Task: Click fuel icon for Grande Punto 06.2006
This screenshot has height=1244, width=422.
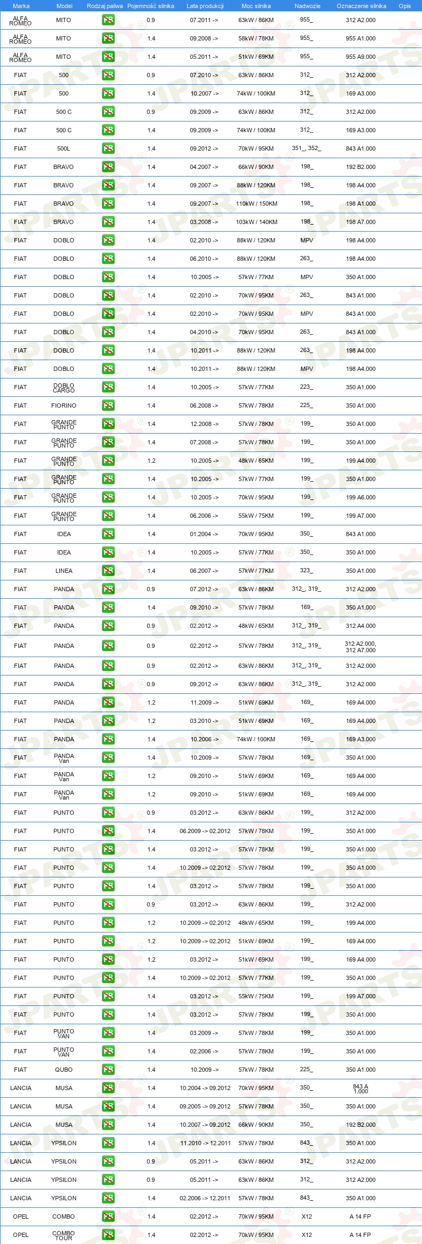Action: click(x=108, y=516)
